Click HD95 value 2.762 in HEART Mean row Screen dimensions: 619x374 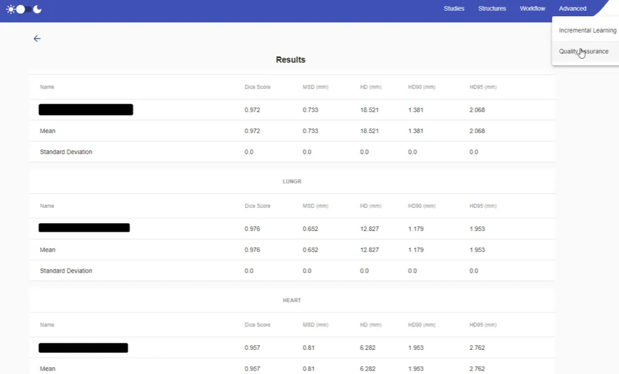click(x=477, y=369)
